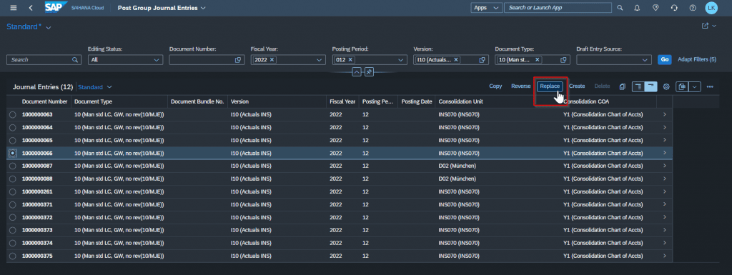Select radio button for document 1000000375
The image size is (732, 275).
point(13,256)
